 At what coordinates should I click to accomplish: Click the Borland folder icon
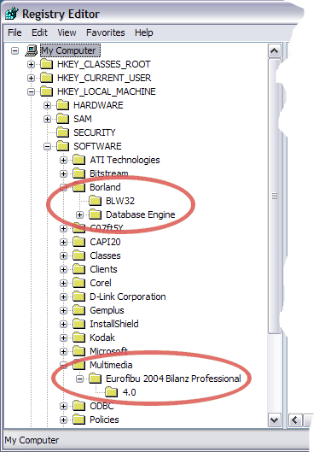[x=78, y=187]
